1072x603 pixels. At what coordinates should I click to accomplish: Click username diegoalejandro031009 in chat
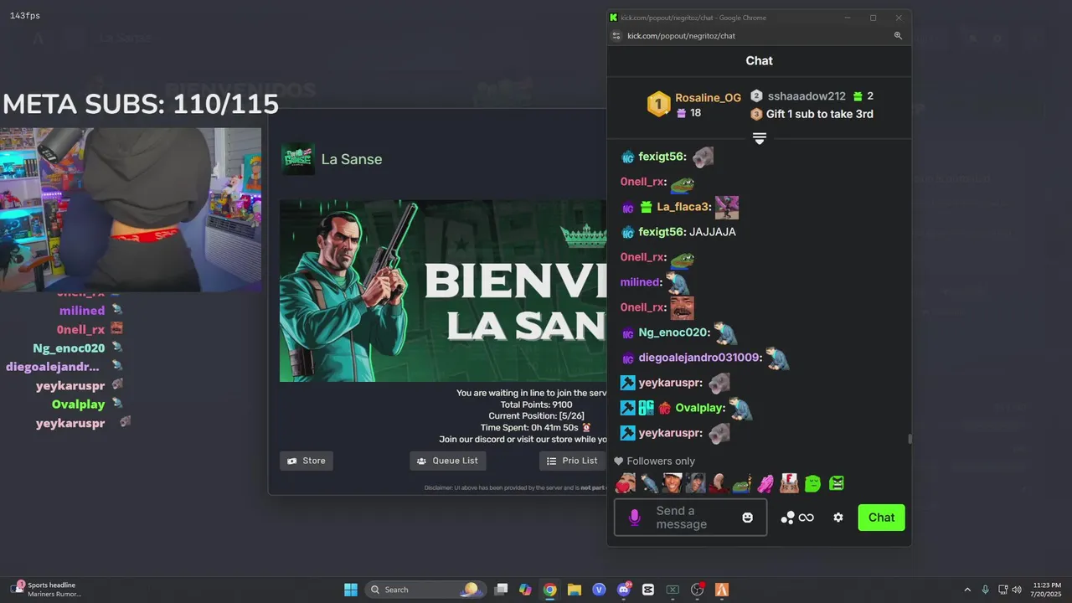(698, 358)
